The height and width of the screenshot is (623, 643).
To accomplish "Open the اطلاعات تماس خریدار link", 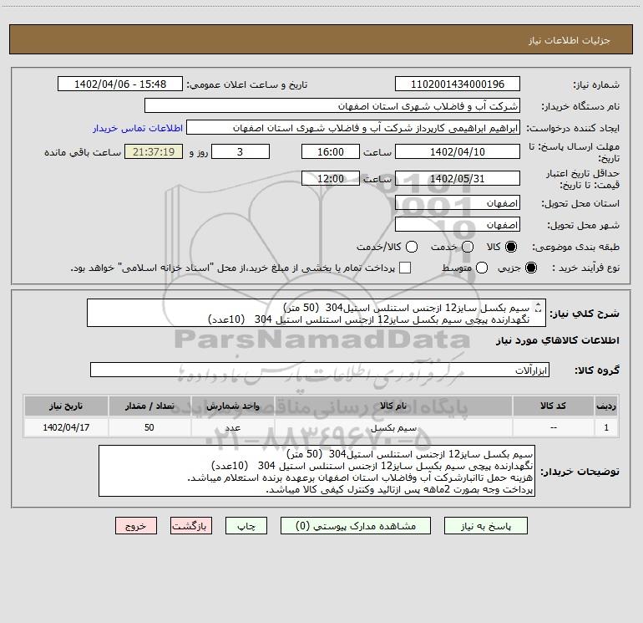I will click(138, 128).
